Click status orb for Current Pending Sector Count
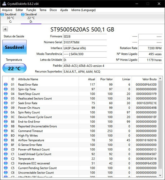The height and width of the screenshot is (180, 165). pyautogui.click(x=6, y=168)
